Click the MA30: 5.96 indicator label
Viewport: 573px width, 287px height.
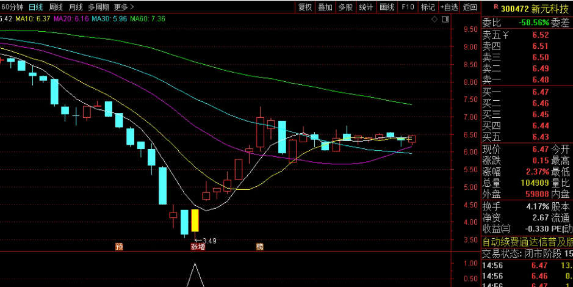(x=110, y=19)
